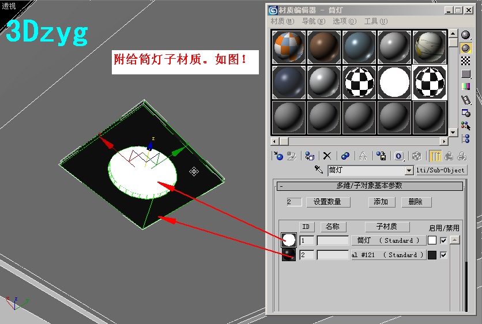Select the blue-teal sphere sample slot
482x324 pixels.
[x=359, y=47]
